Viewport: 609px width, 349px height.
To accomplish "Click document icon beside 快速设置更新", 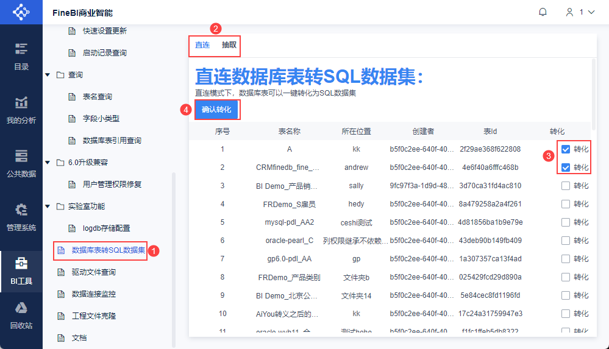I will pos(72,30).
